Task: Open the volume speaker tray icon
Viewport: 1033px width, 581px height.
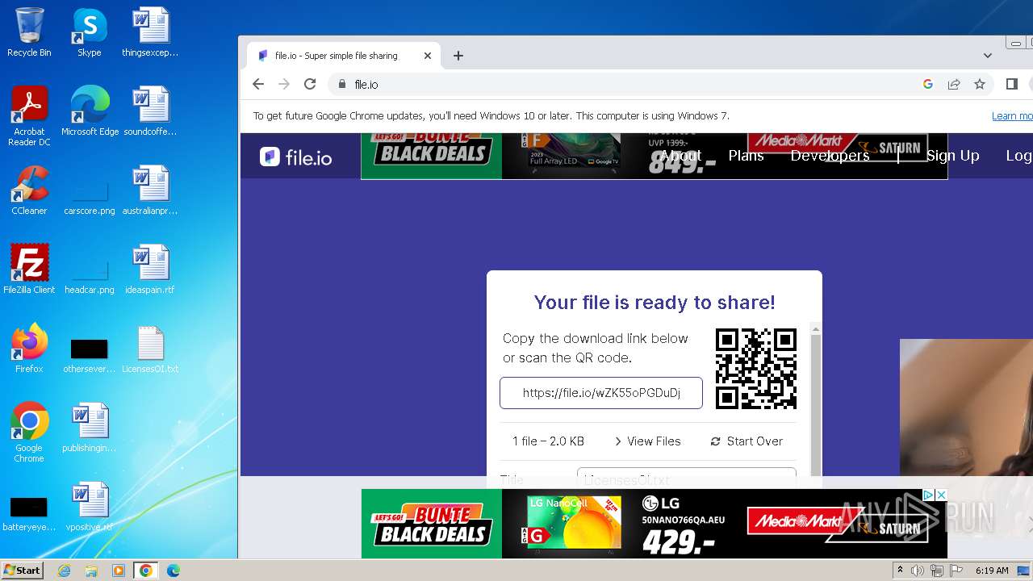Action: click(x=918, y=571)
